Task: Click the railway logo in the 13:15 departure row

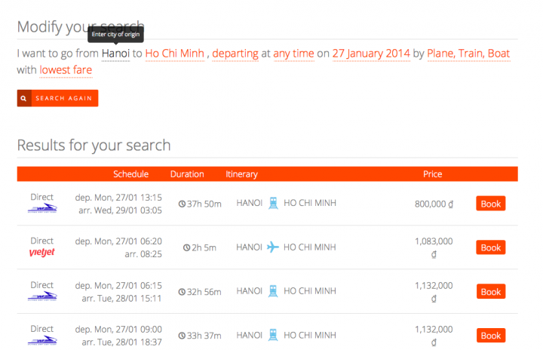Action: coord(42,208)
